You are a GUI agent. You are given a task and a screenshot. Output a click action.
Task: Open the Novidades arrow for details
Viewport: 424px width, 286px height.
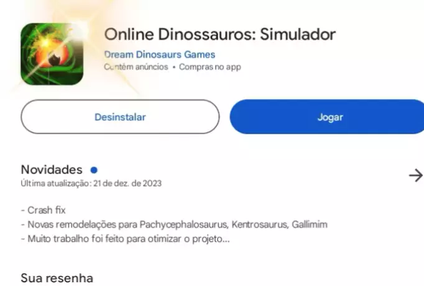point(416,175)
